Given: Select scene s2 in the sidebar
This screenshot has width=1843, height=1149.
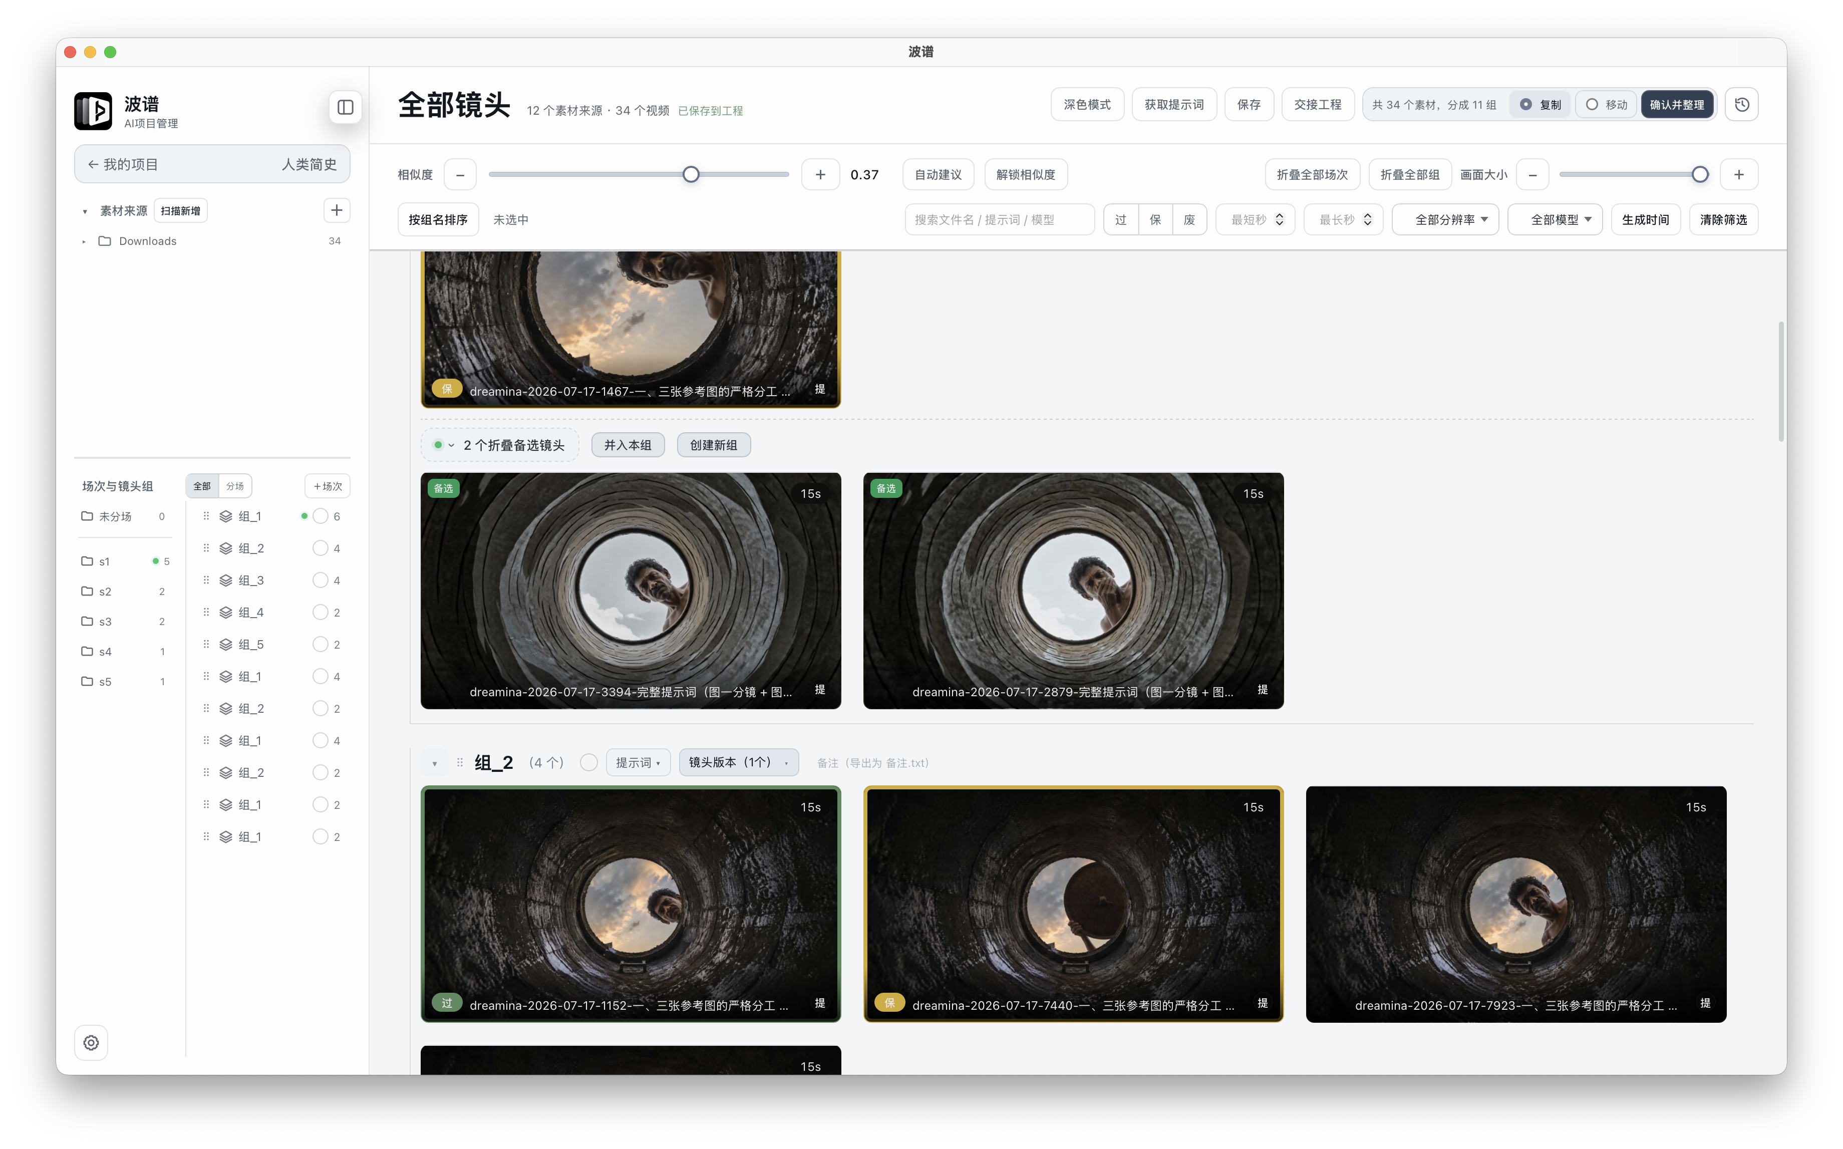Looking at the screenshot, I should [125, 591].
